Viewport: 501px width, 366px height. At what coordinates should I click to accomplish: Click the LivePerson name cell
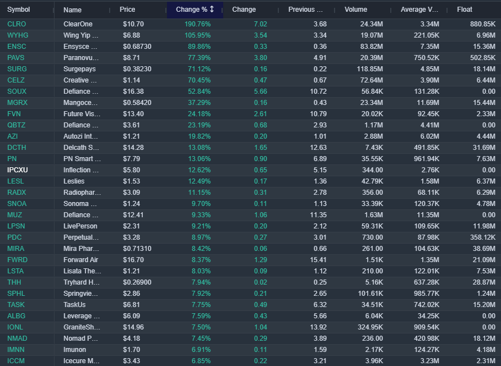pos(80,226)
